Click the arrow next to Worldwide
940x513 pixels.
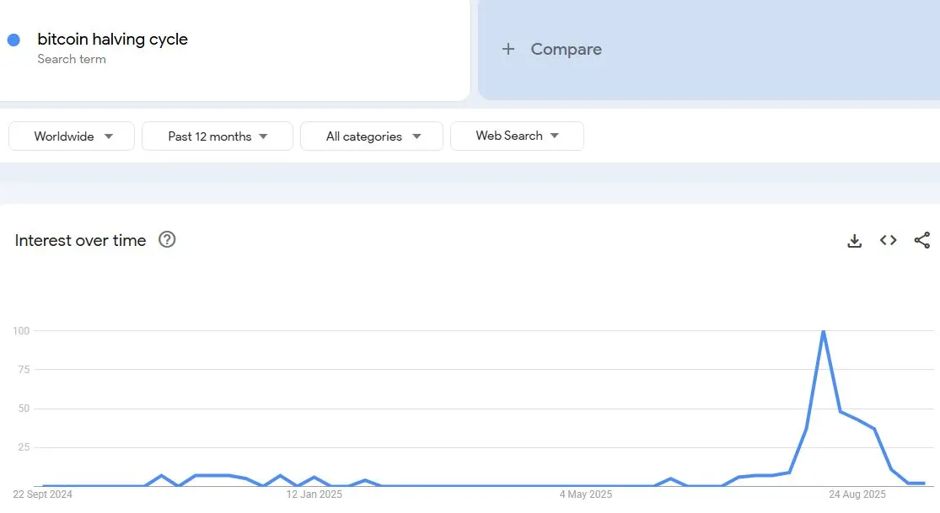(109, 136)
